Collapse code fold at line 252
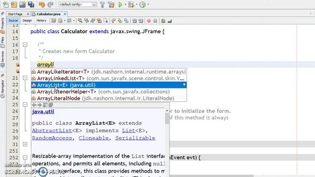 click(x=25, y=157)
